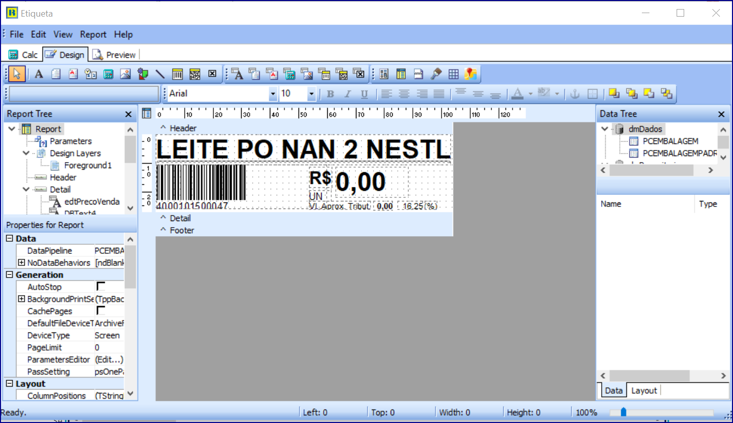Image resolution: width=733 pixels, height=423 pixels.
Task: Select PCEMBALAGEM in the Data Tree
Action: click(x=671, y=141)
